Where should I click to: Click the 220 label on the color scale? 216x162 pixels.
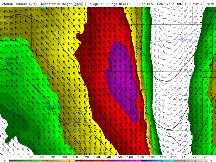[x=196, y=157]
